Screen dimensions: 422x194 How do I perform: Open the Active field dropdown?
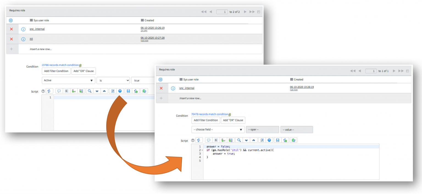[68, 80]
